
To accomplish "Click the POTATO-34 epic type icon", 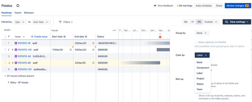I will pyautogui.click(x=16, y=56).
